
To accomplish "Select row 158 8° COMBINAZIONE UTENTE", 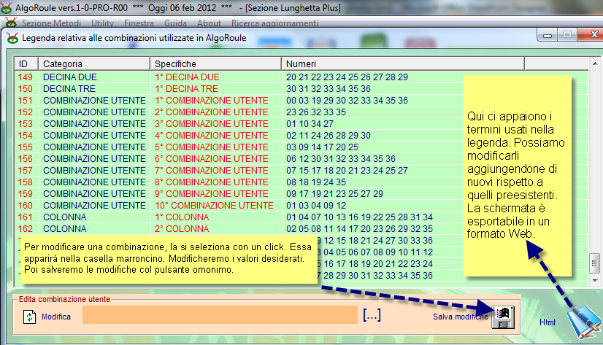I will click(x=302, y=182).
